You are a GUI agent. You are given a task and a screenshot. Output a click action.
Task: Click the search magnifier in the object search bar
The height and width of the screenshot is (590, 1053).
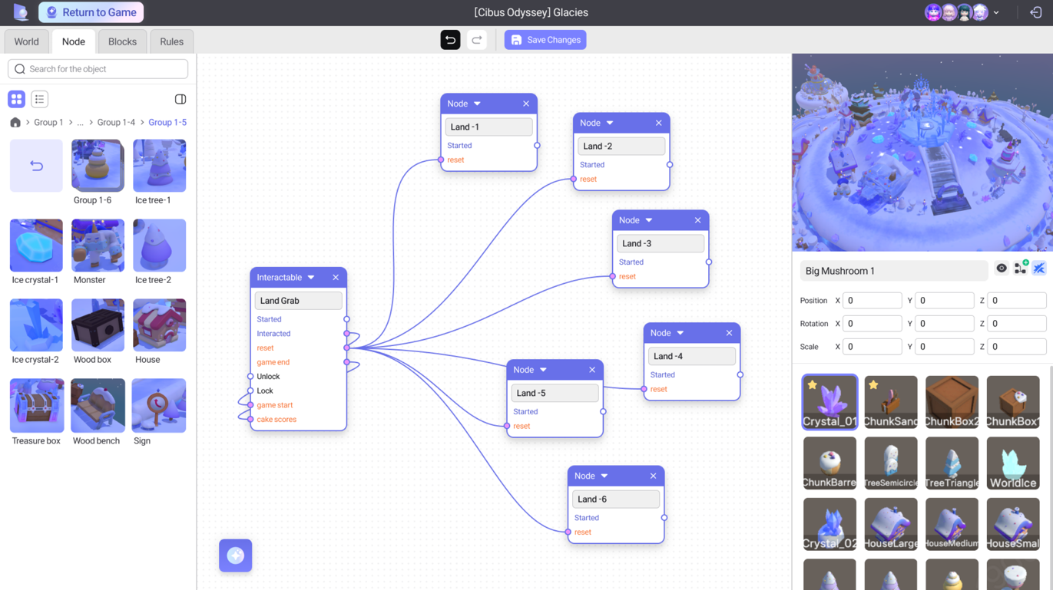pos(19,69)
